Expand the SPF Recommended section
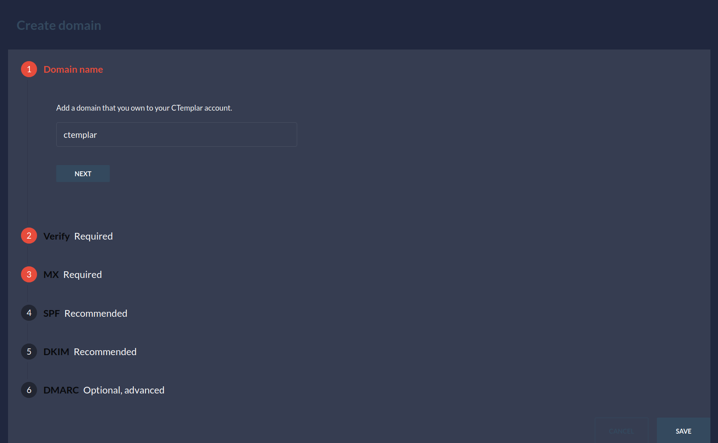 [x=85, y=313]
